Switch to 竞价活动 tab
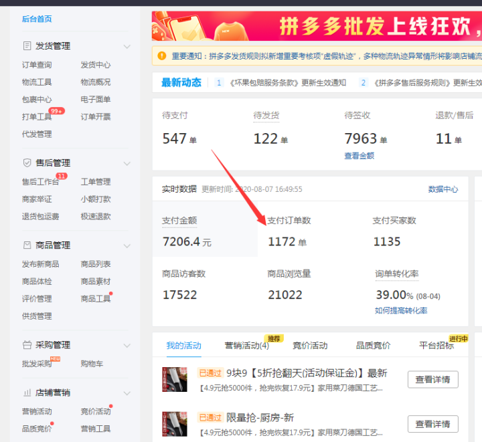 pyautogui.click(x=310, y=346)
